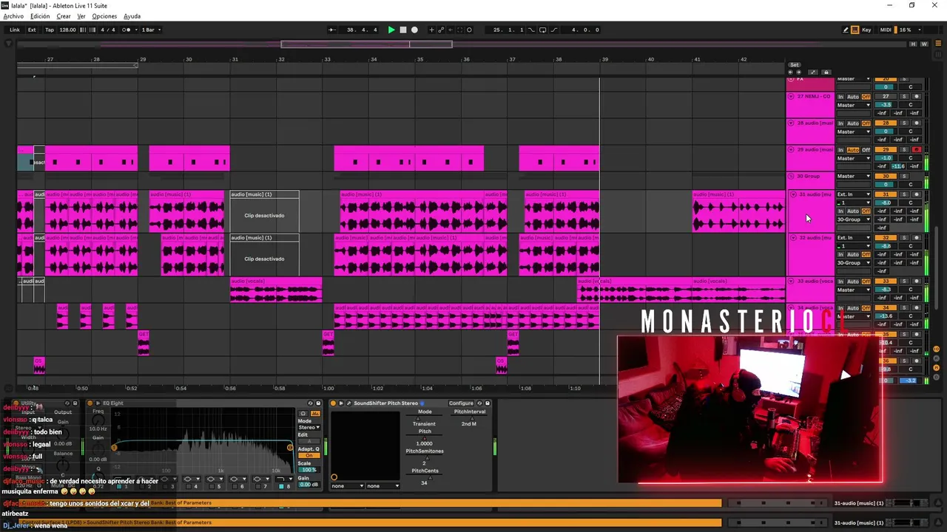Screen dimensions: 947x532
Task: Toggle EQ Eight device activator
Action: click(90, 403)
